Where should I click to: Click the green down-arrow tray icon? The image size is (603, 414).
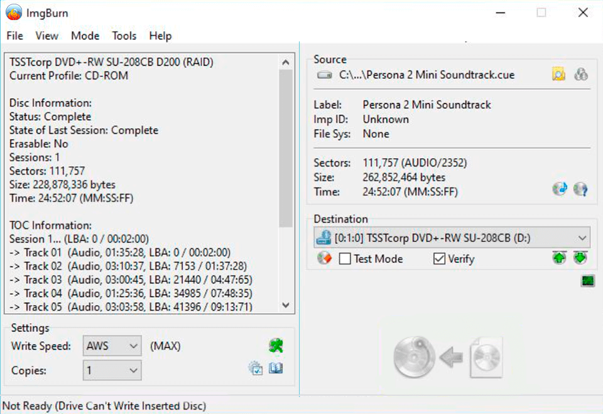580,258
